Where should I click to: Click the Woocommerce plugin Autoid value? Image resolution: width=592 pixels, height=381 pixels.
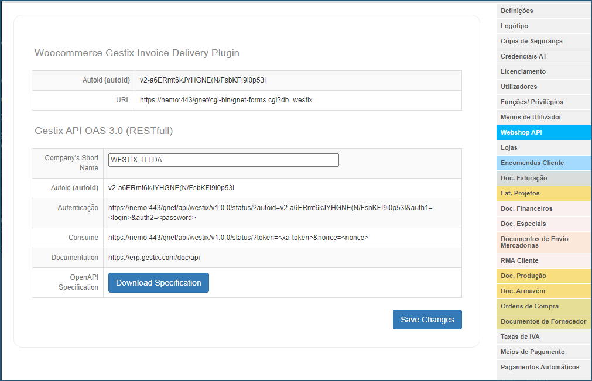click(x=203, y=80)
